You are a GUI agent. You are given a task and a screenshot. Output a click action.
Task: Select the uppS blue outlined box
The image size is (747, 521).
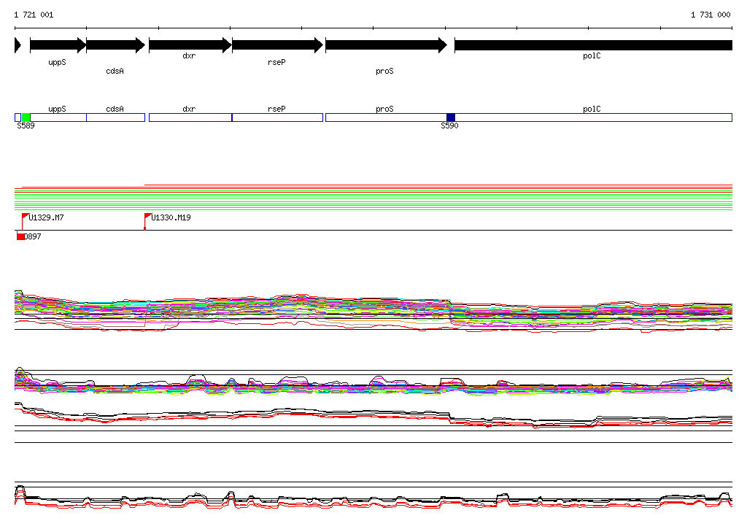[58, 117]
